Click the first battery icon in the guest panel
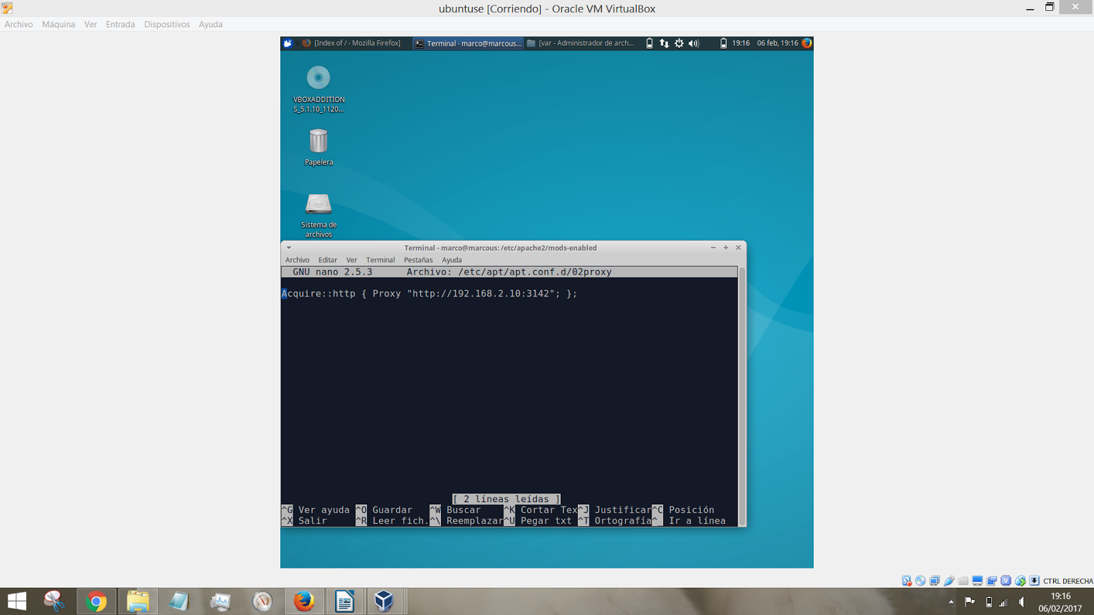The width and height of the screenshot is (1094, 615). 650,43
